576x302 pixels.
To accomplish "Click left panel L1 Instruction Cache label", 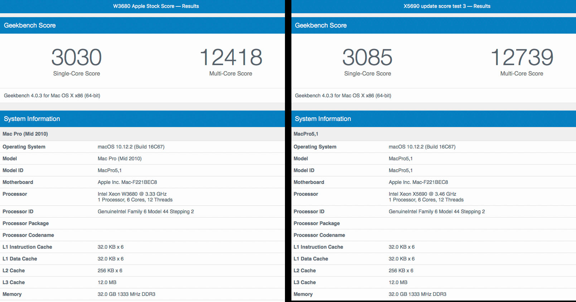I will tap(27, 247).
